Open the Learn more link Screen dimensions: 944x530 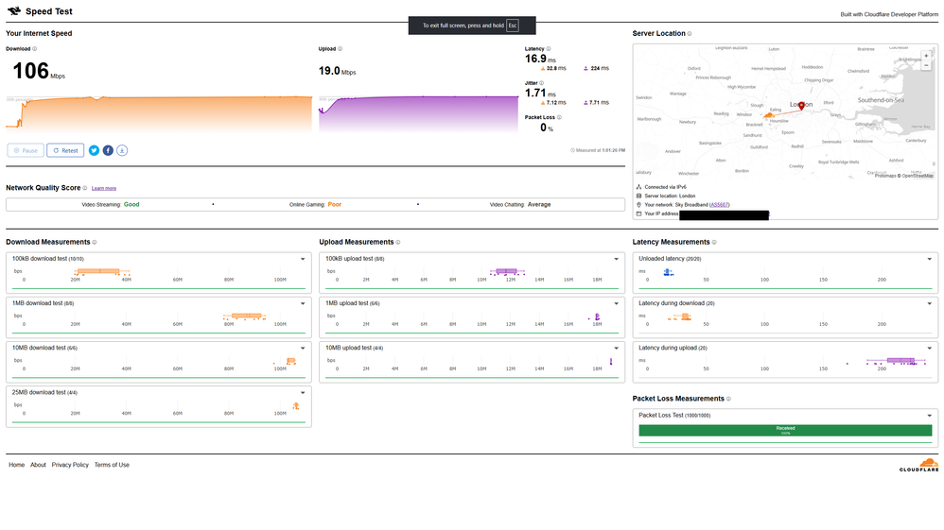tap(104, 188)
